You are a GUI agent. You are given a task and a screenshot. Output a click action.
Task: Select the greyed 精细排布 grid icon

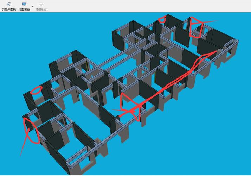coord(41,4)
